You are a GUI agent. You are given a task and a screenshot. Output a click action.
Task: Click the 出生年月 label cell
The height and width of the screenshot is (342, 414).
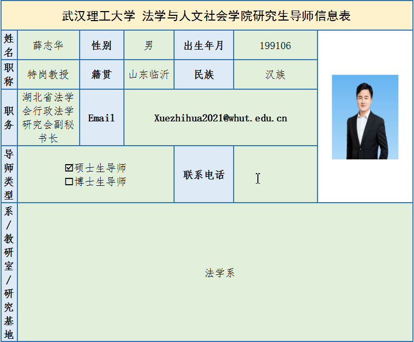pos(204,45)
